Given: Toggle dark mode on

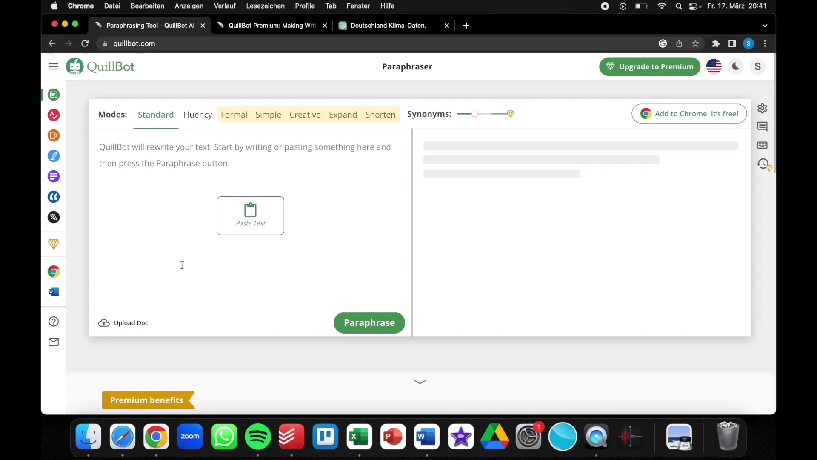Looking at the screenshot, I should point(736,66).
